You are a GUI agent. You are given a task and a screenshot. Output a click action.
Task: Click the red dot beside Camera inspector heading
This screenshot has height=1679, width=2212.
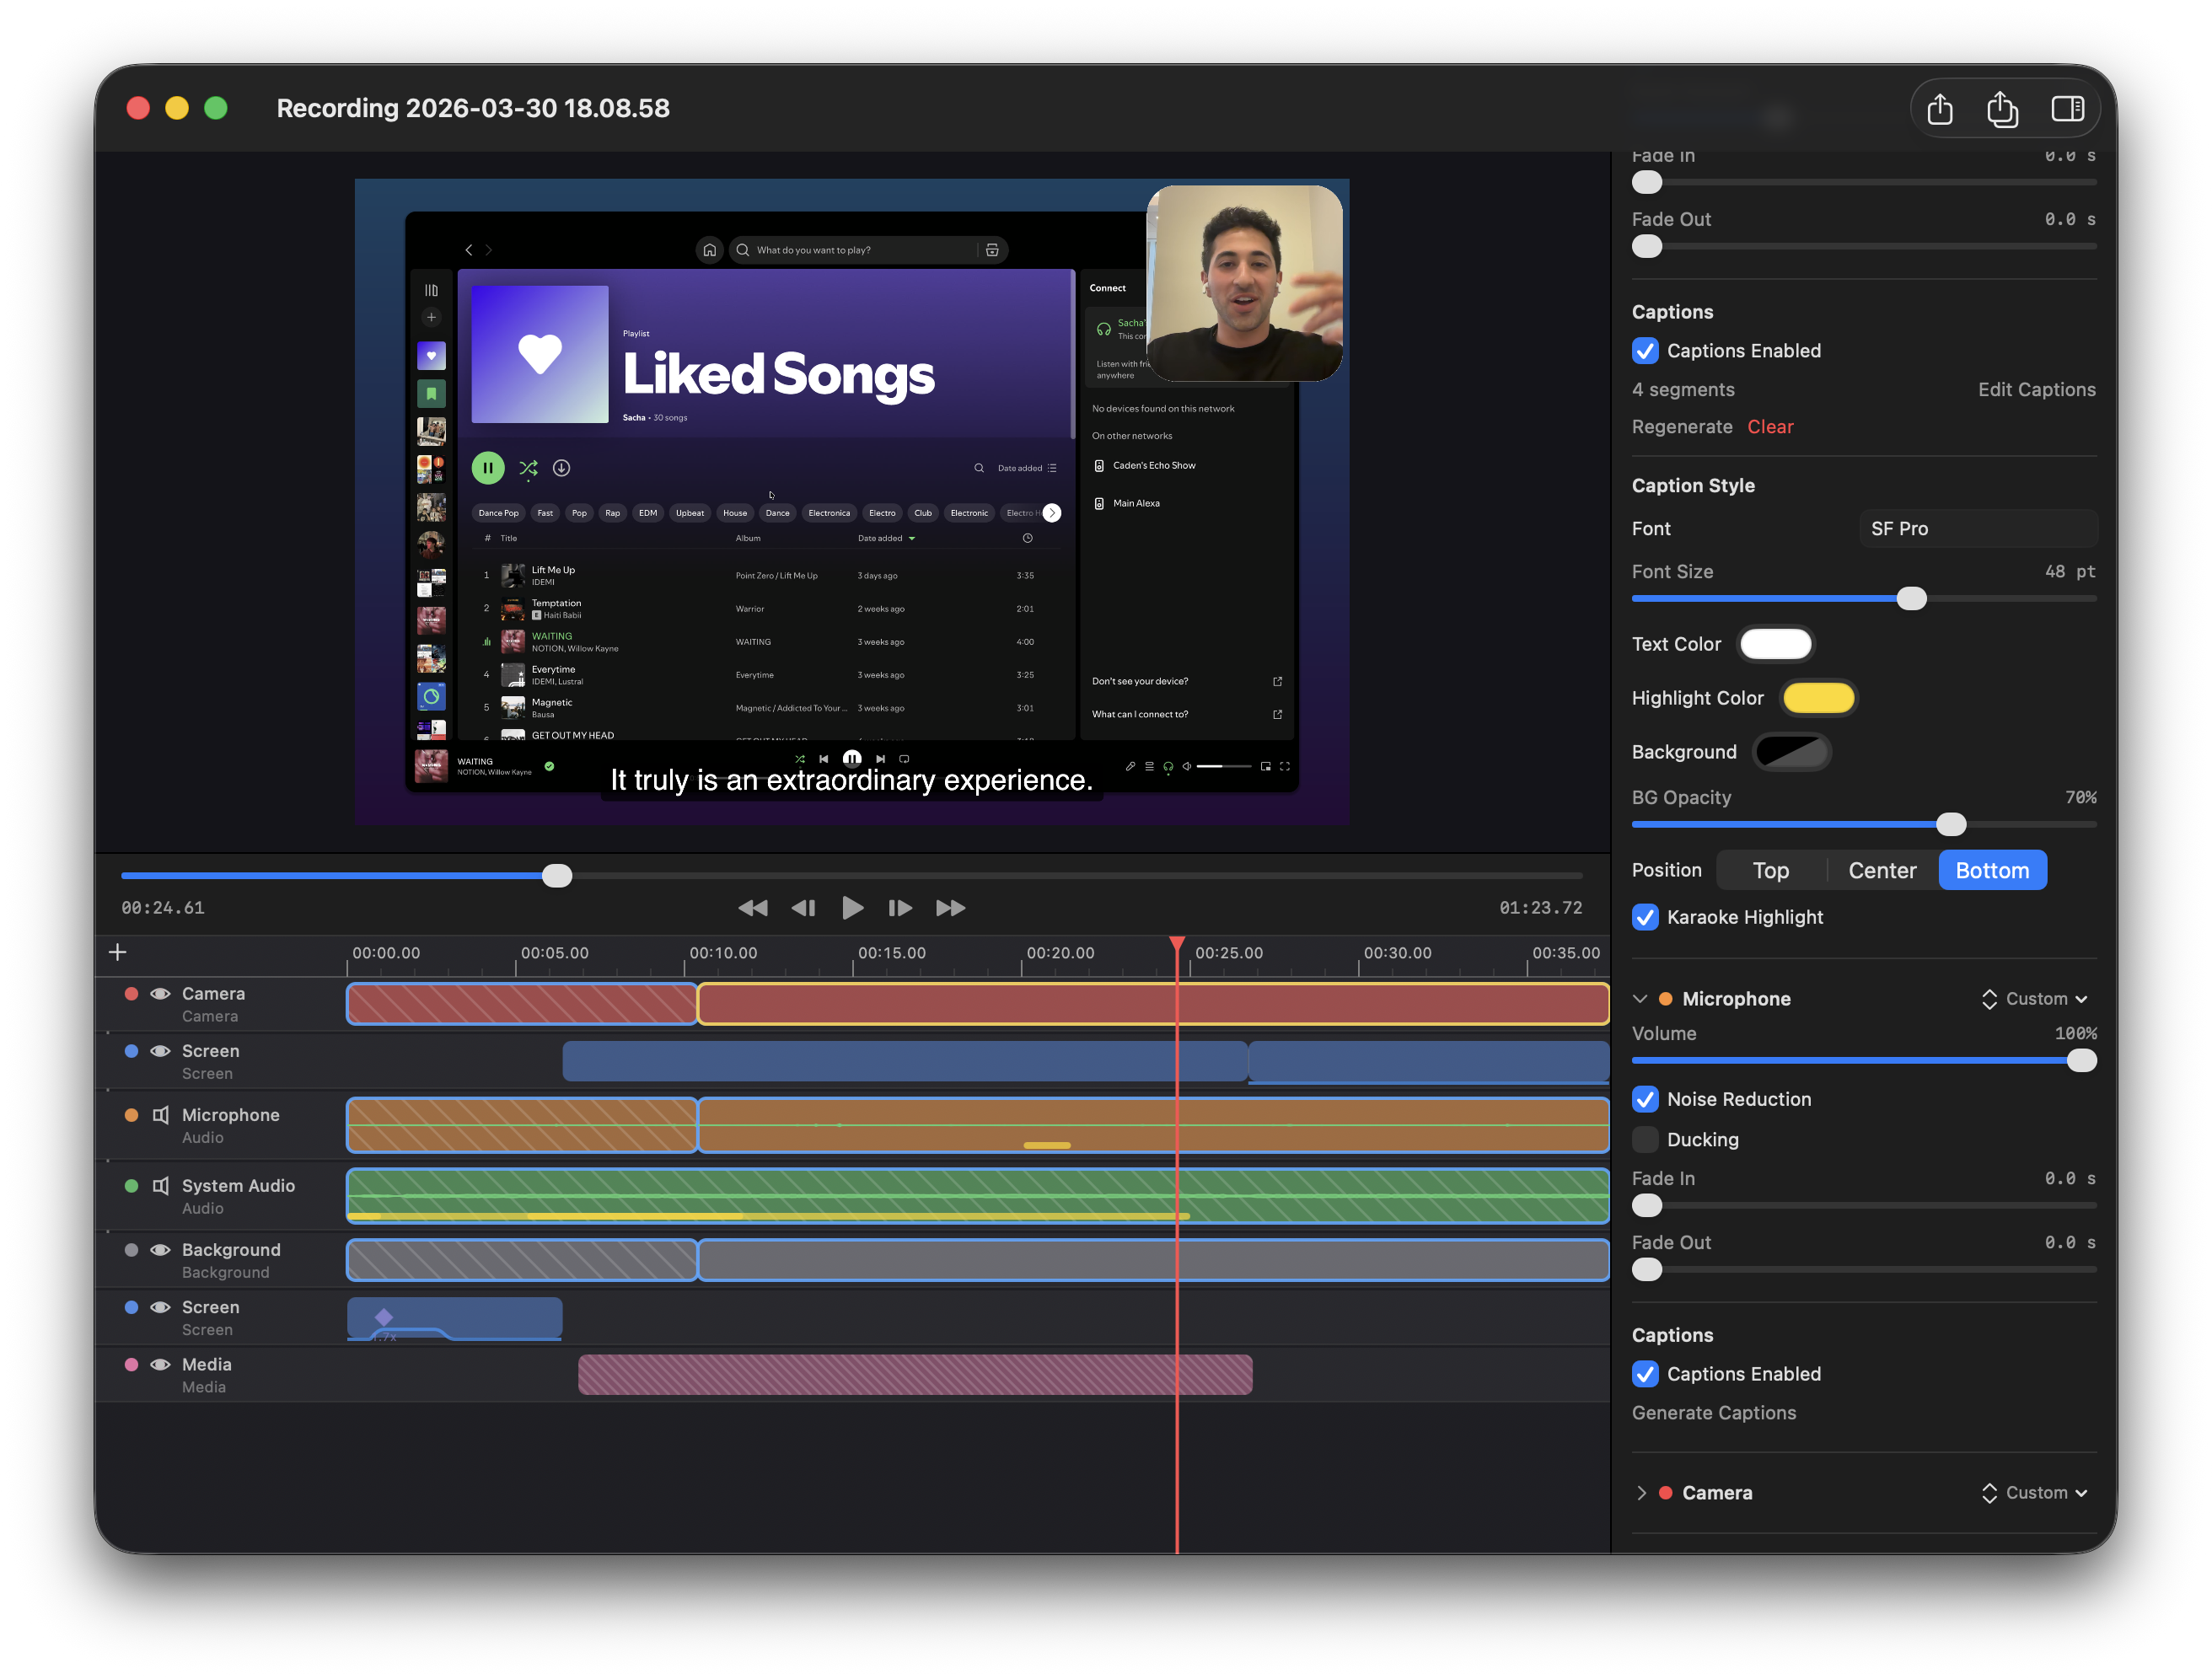coord(1666,1493)
